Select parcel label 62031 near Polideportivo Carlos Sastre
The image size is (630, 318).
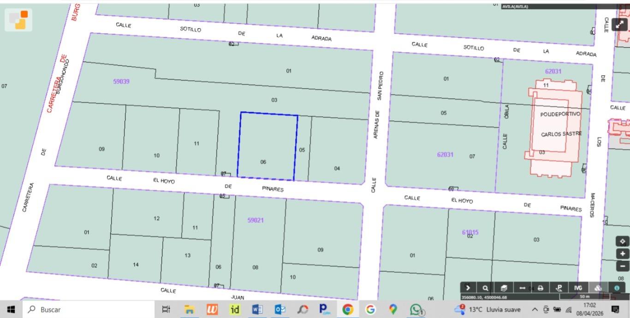point(553,72)
